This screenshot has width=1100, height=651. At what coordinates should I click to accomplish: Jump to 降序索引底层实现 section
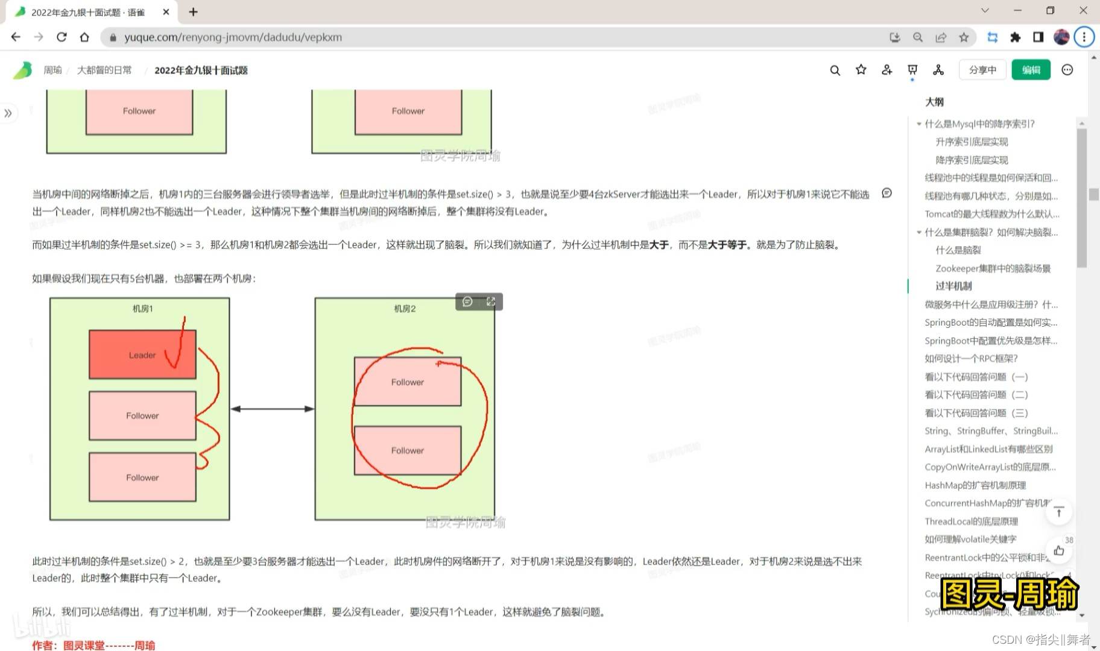[x=972, y=160]
